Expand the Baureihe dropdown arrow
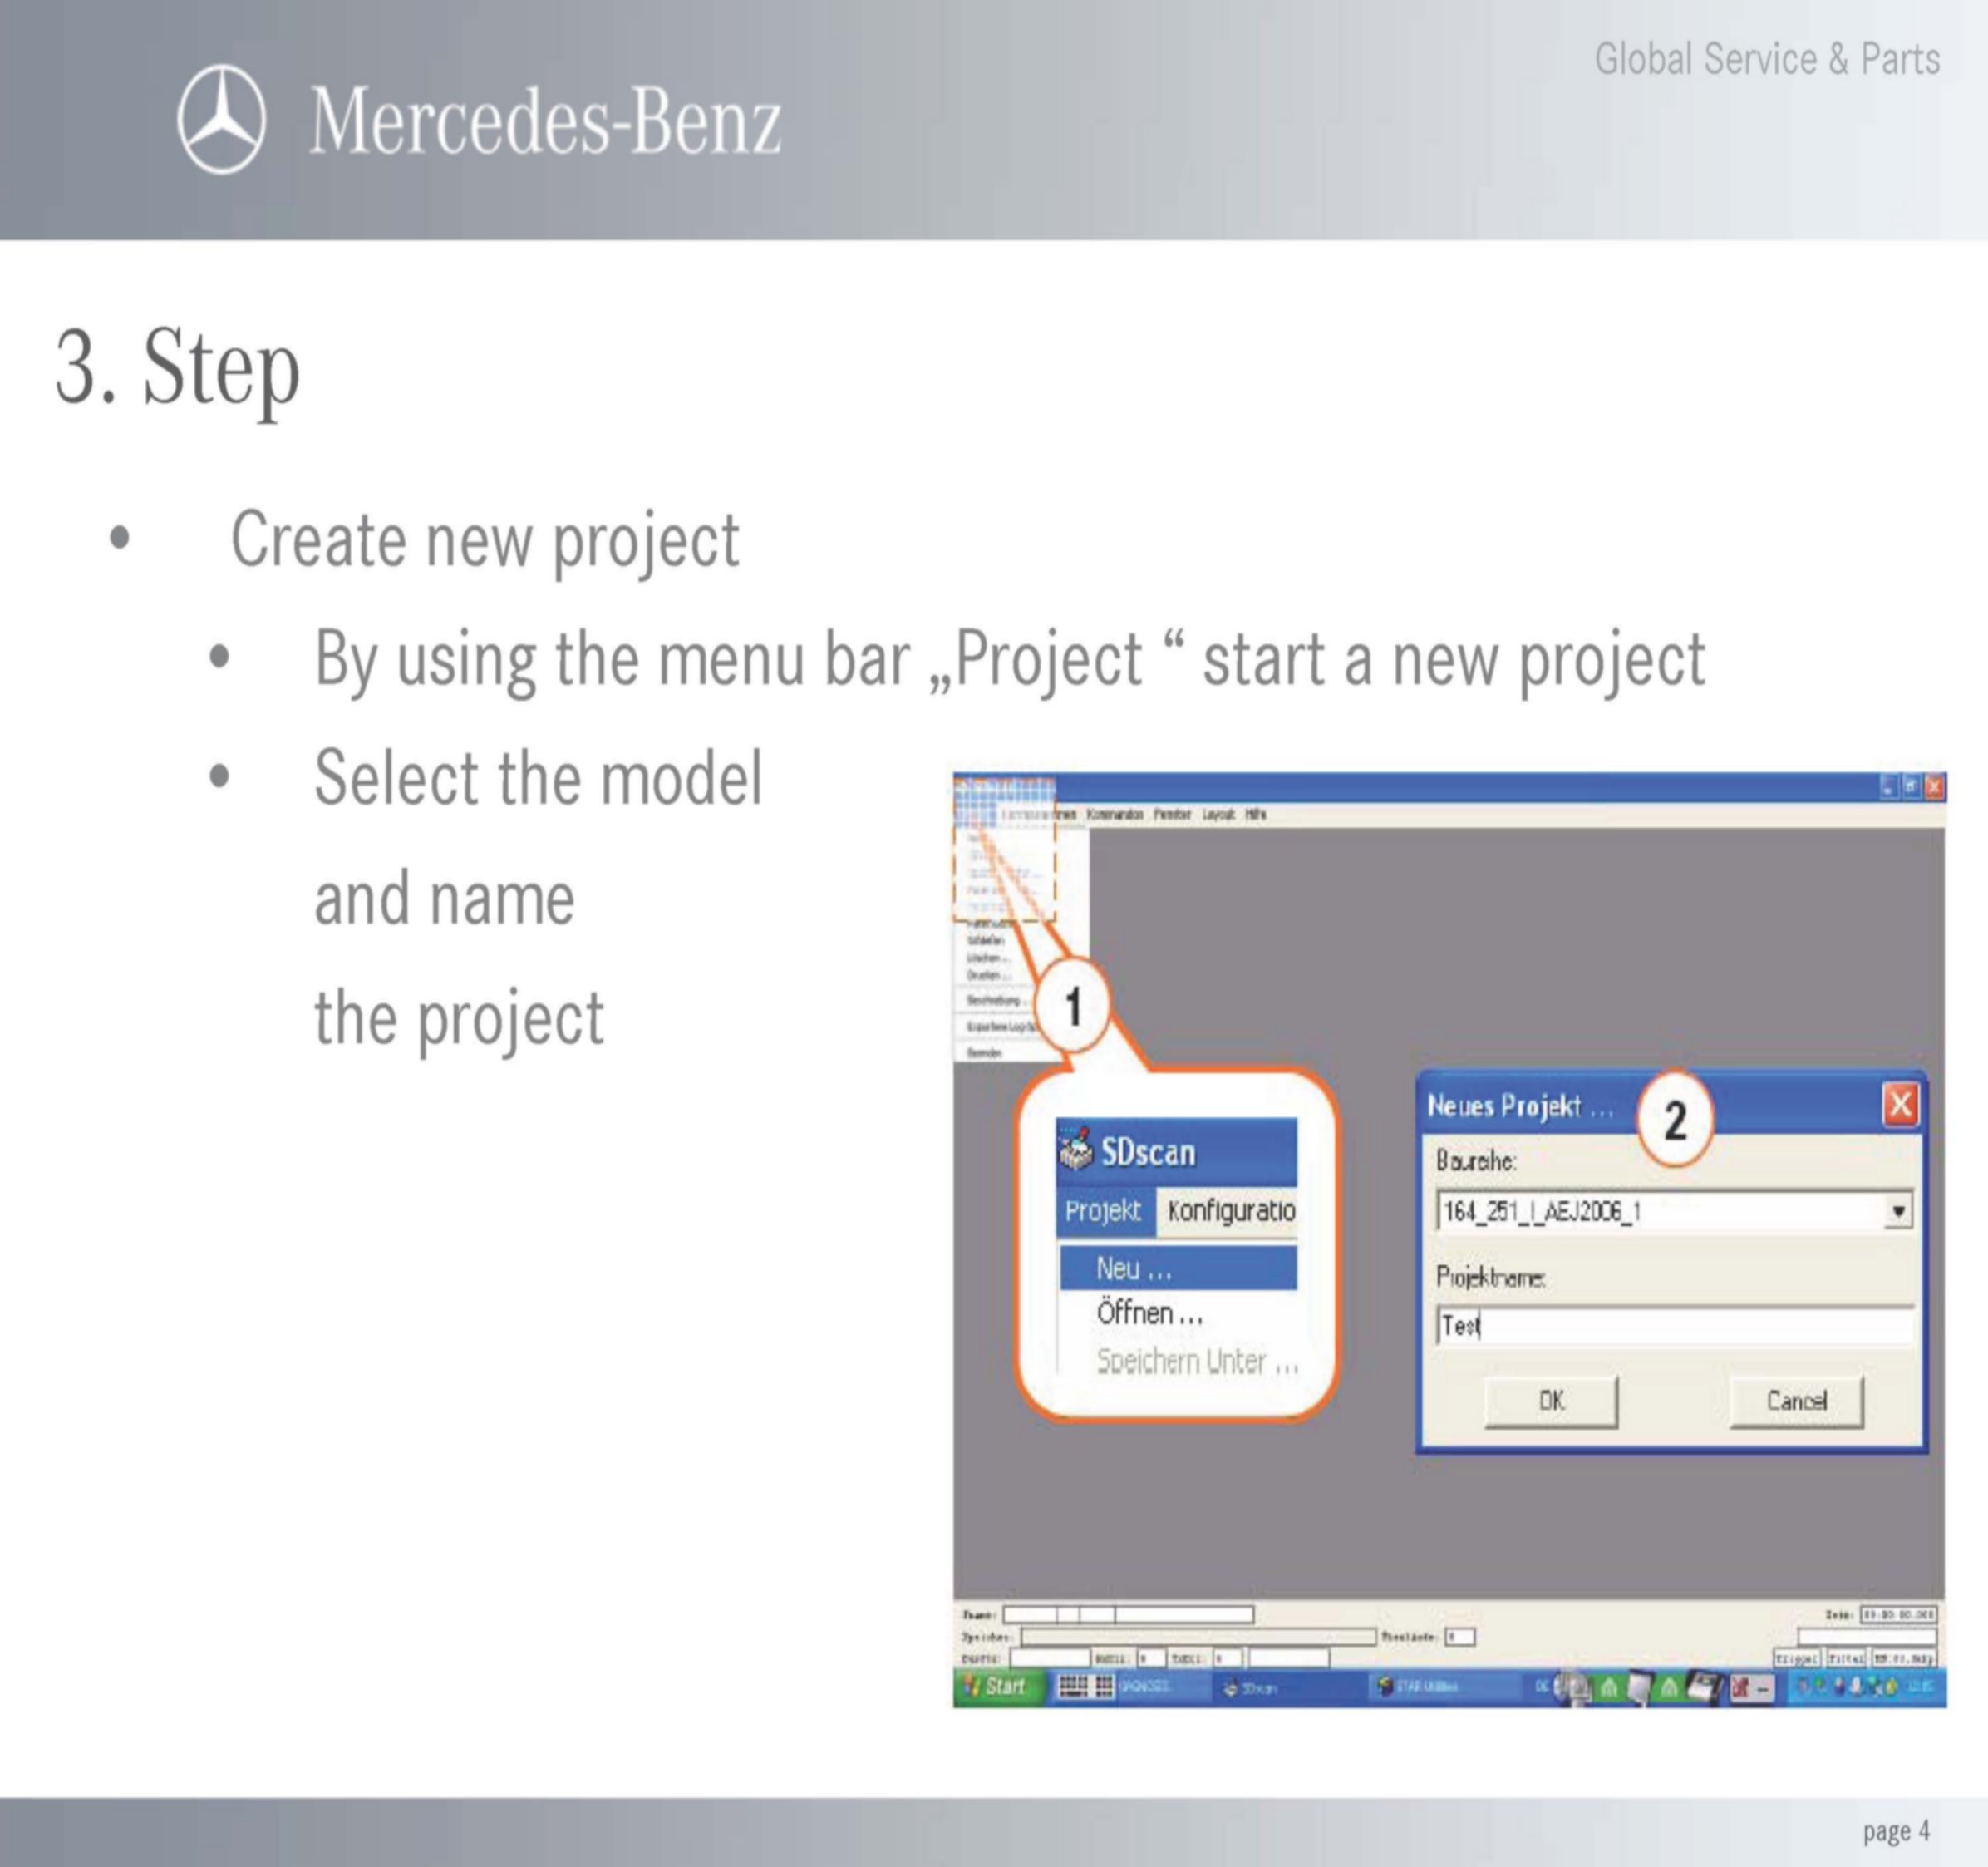1988x1867 pixels. (1898, 1212)
